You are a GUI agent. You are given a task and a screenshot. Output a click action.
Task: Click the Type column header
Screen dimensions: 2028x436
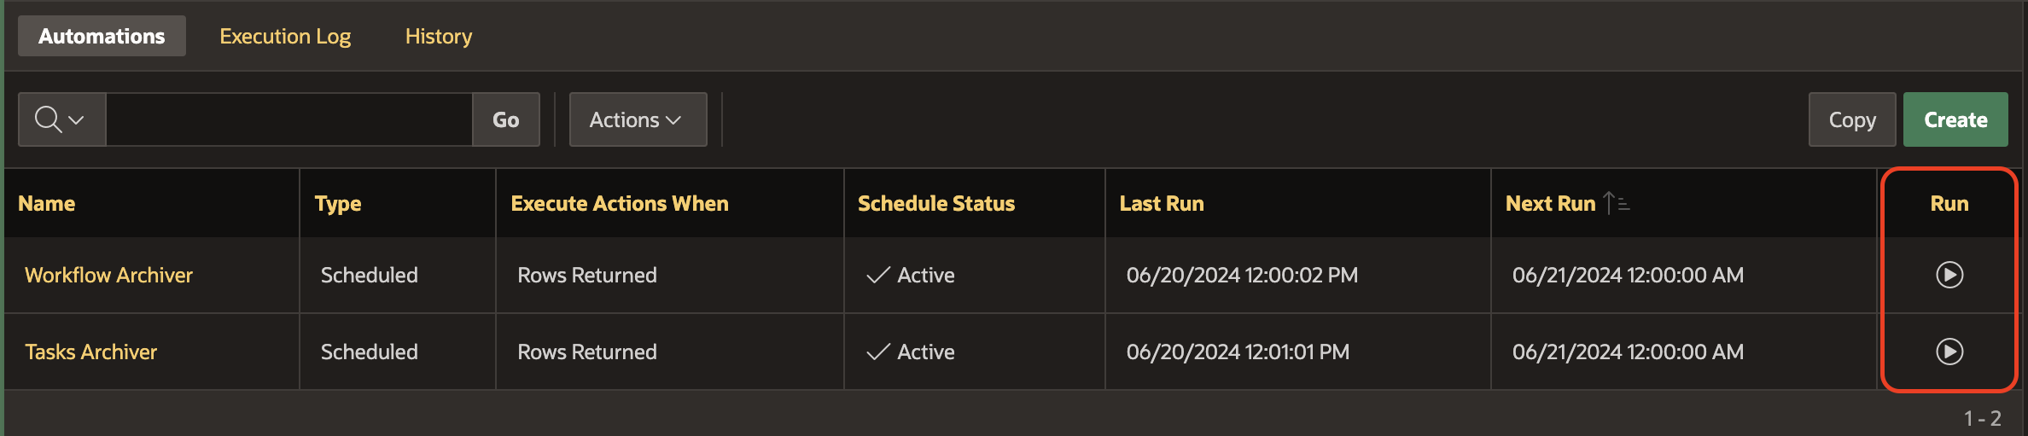[x=338, y=203]
